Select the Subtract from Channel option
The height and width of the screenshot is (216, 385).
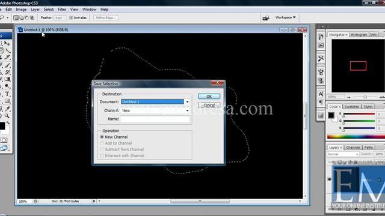[x=102, y=149]
